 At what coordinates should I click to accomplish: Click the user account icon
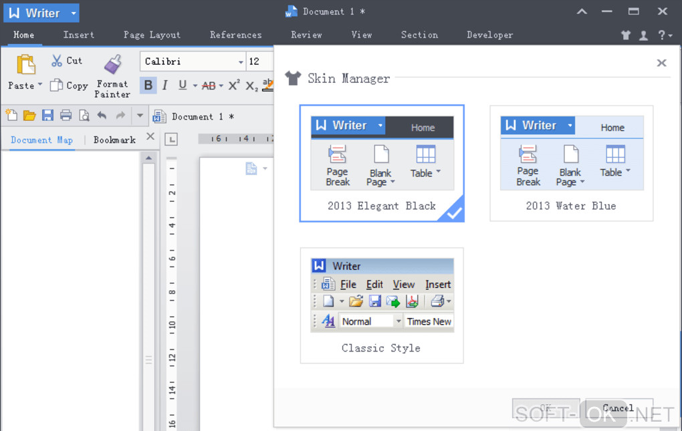(x=644, y=35)
